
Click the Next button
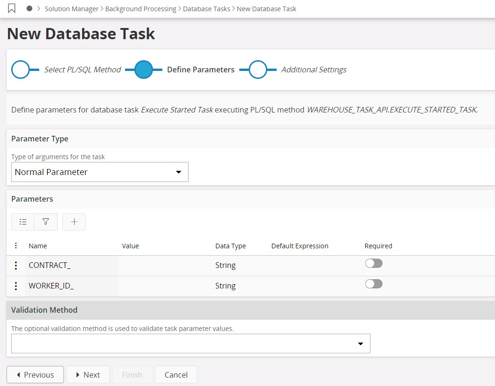click(88, 375)
